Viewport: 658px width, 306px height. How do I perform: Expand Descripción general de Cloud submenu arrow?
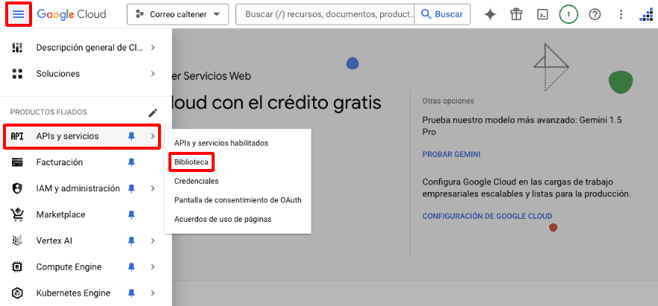pyautogui.click(x=153, y=48)
